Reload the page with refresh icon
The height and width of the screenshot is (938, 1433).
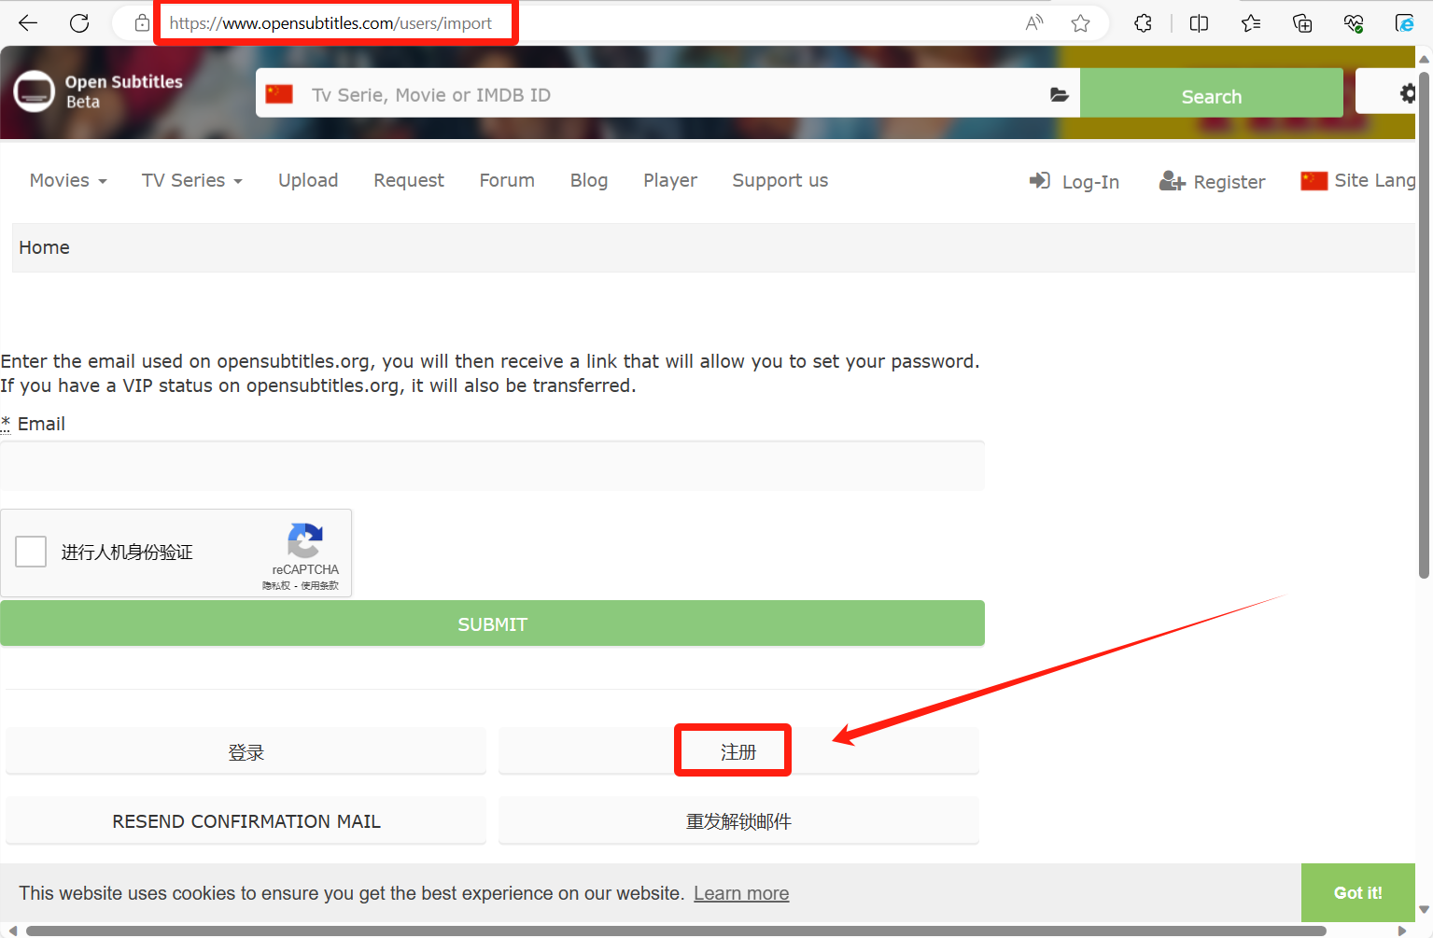79,23
